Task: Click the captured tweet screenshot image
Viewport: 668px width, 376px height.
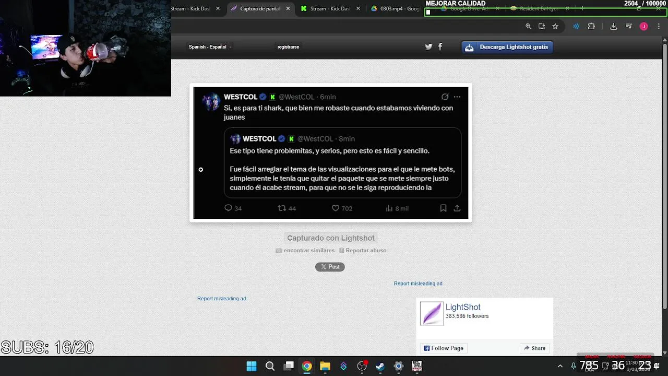Action: 331,153
